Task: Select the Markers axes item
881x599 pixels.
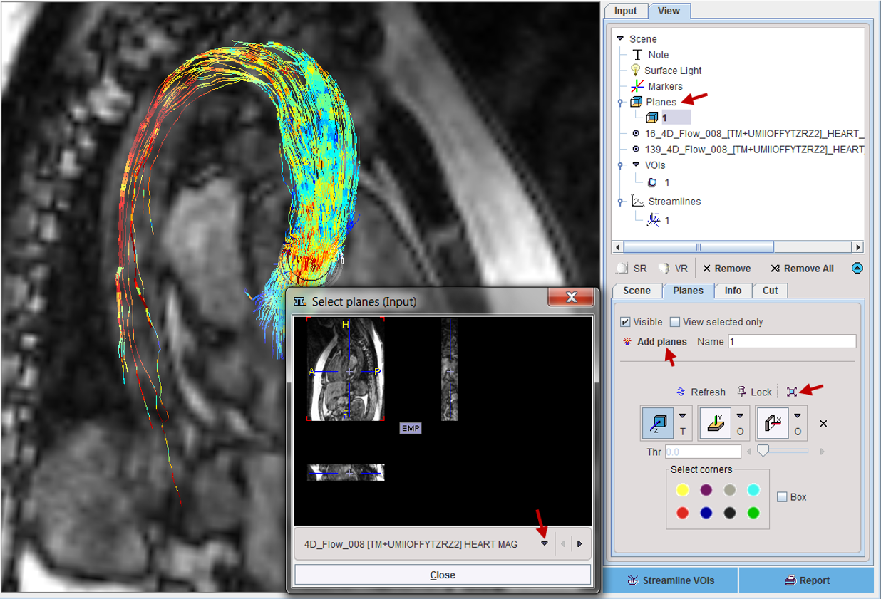Action: pos(637,86)
